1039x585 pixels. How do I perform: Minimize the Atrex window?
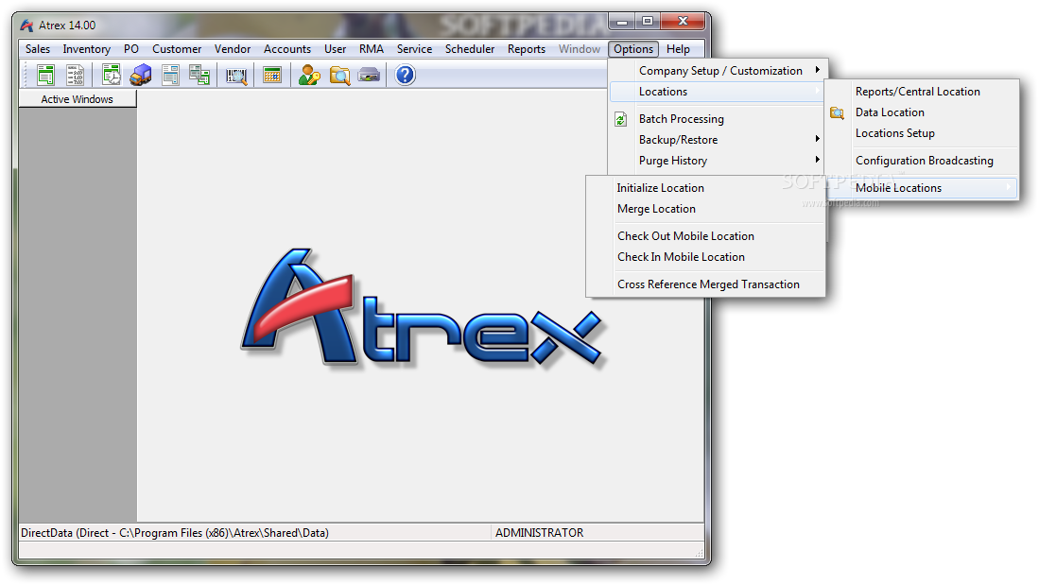tap(621, 22)
